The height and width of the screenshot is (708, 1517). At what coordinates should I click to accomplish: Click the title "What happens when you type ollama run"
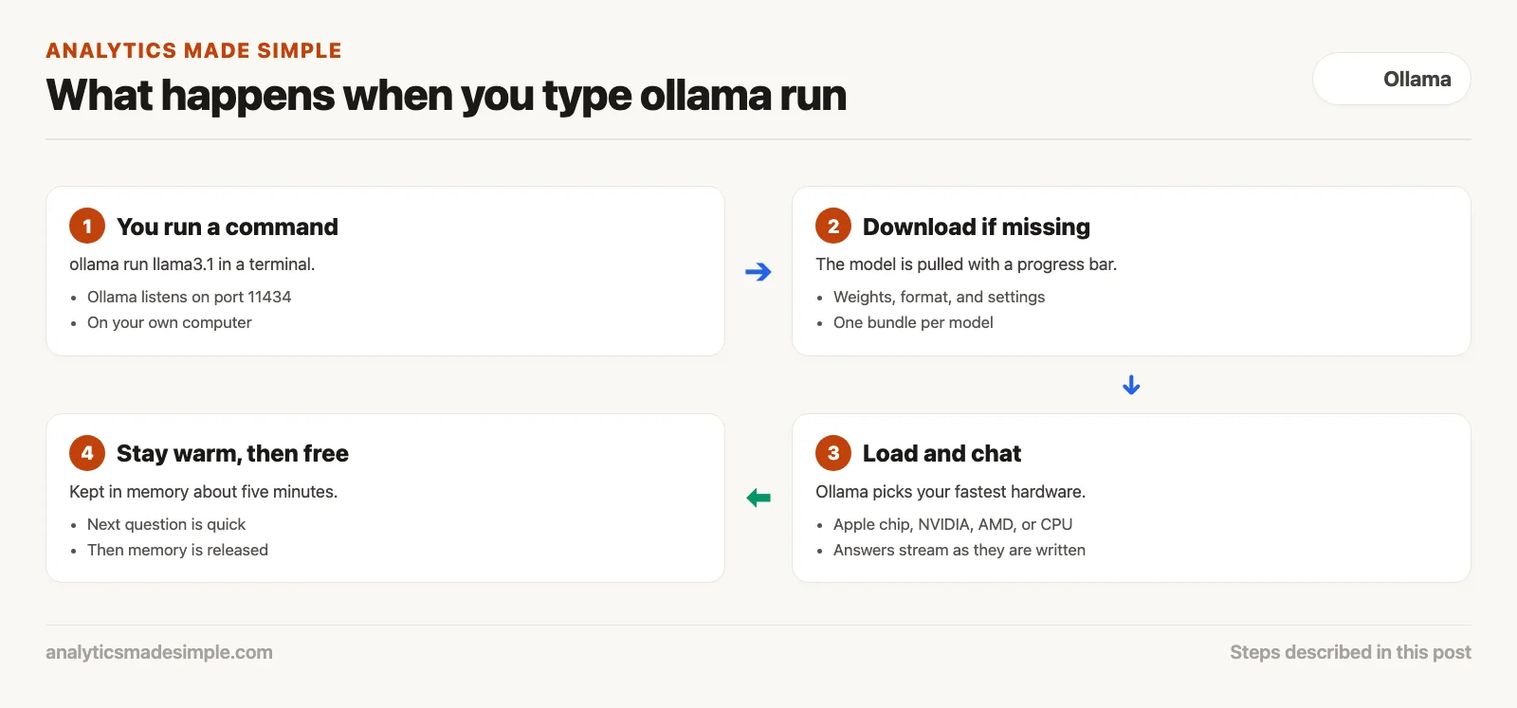click(446, 96)
